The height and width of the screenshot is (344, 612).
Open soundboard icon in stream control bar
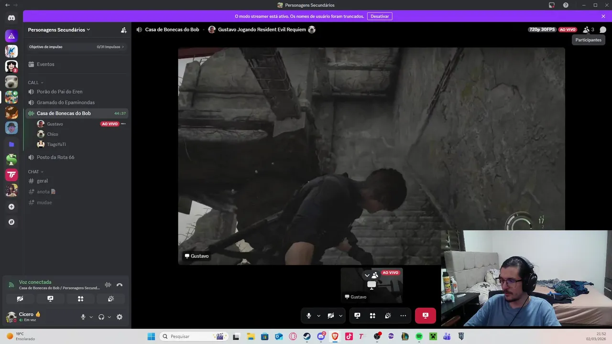pos(388,316)
